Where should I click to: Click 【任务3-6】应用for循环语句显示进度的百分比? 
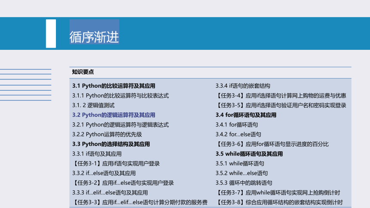click(x=272, y=144)
